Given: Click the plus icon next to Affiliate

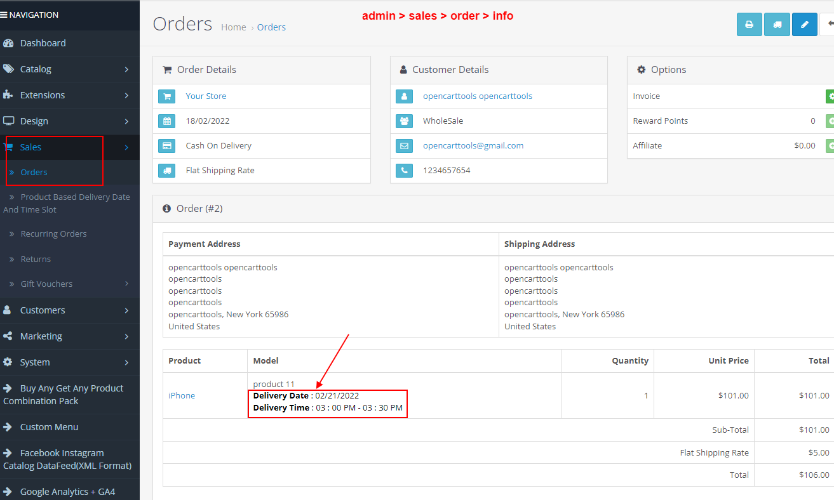Looking at the screenshot, I should (830, 145).
